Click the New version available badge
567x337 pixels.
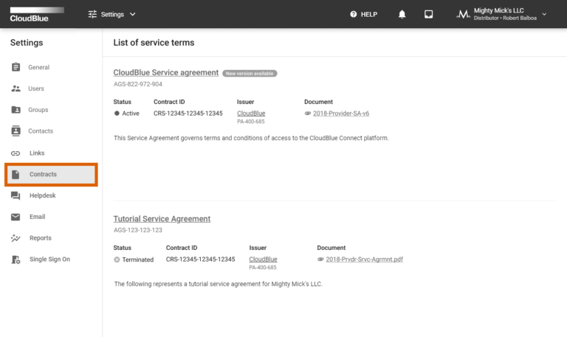[250, 73]
